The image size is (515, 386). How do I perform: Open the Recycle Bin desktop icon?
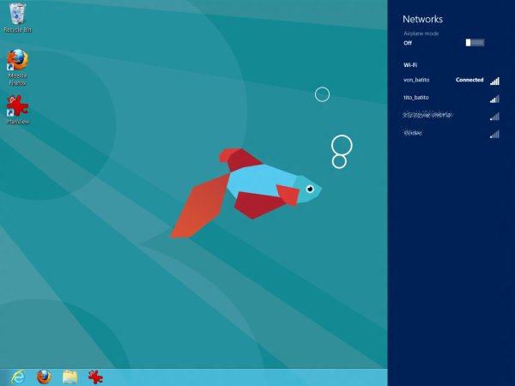17,18
